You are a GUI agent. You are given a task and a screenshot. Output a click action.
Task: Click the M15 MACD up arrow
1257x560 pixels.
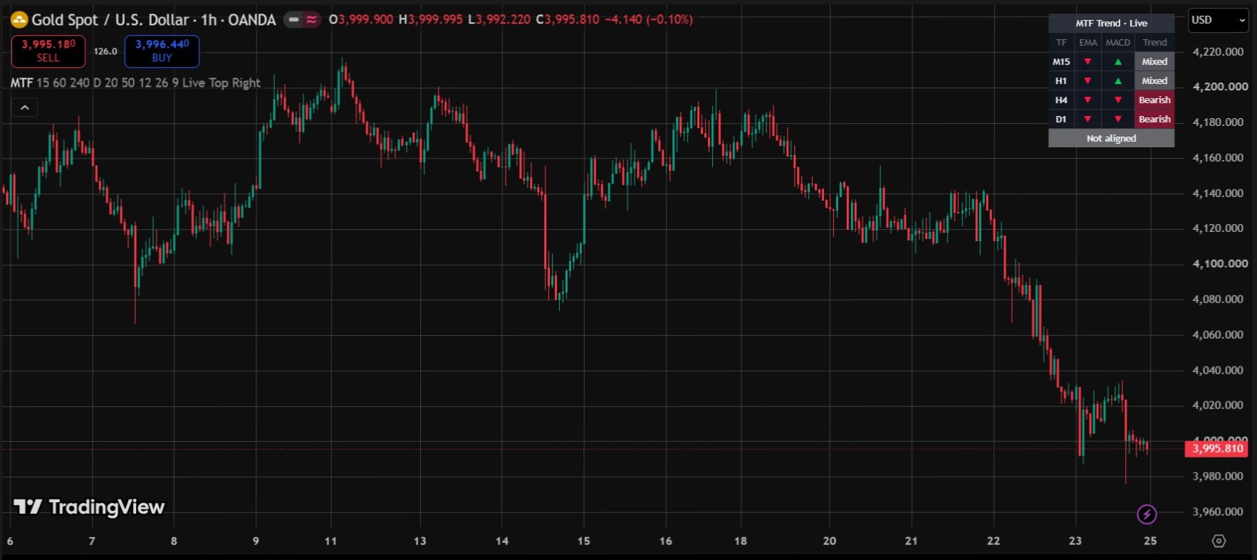click(1118, 62)
